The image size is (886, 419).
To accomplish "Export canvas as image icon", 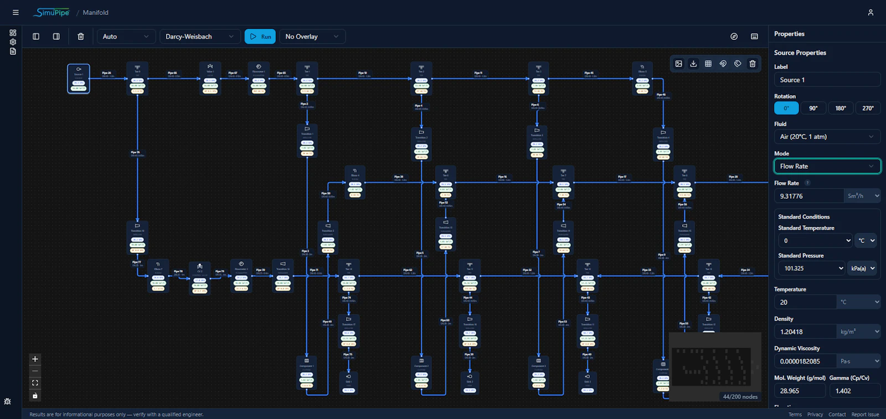I will click(x=678, y=64).
